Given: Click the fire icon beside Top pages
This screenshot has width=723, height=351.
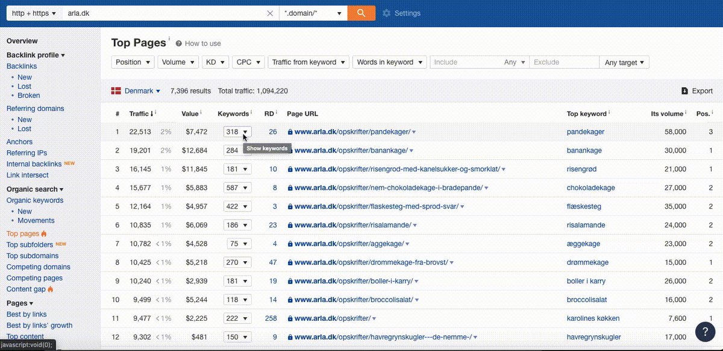Looking at the screenshot, I should tap(44, 233).
